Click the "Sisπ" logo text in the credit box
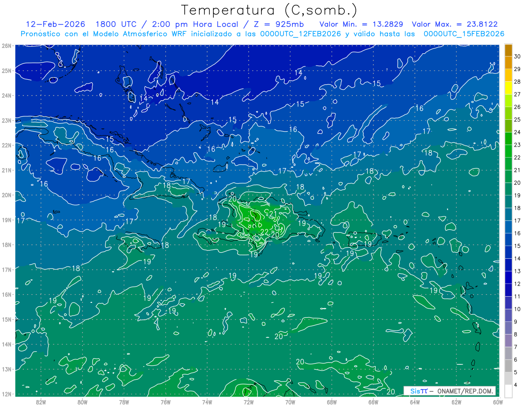Image resolution: width=529 pixels, height=408 pixels. (419, 391)
